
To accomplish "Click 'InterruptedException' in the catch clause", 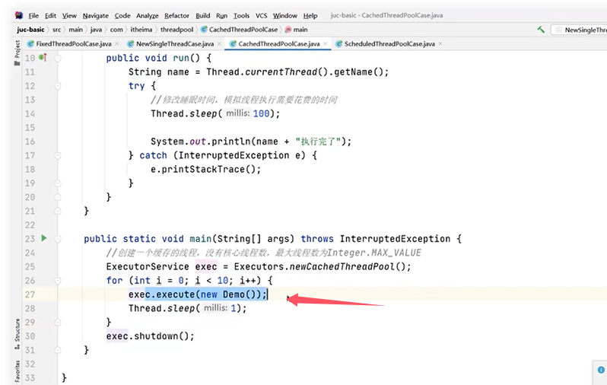I will click(x=234, y=155).
